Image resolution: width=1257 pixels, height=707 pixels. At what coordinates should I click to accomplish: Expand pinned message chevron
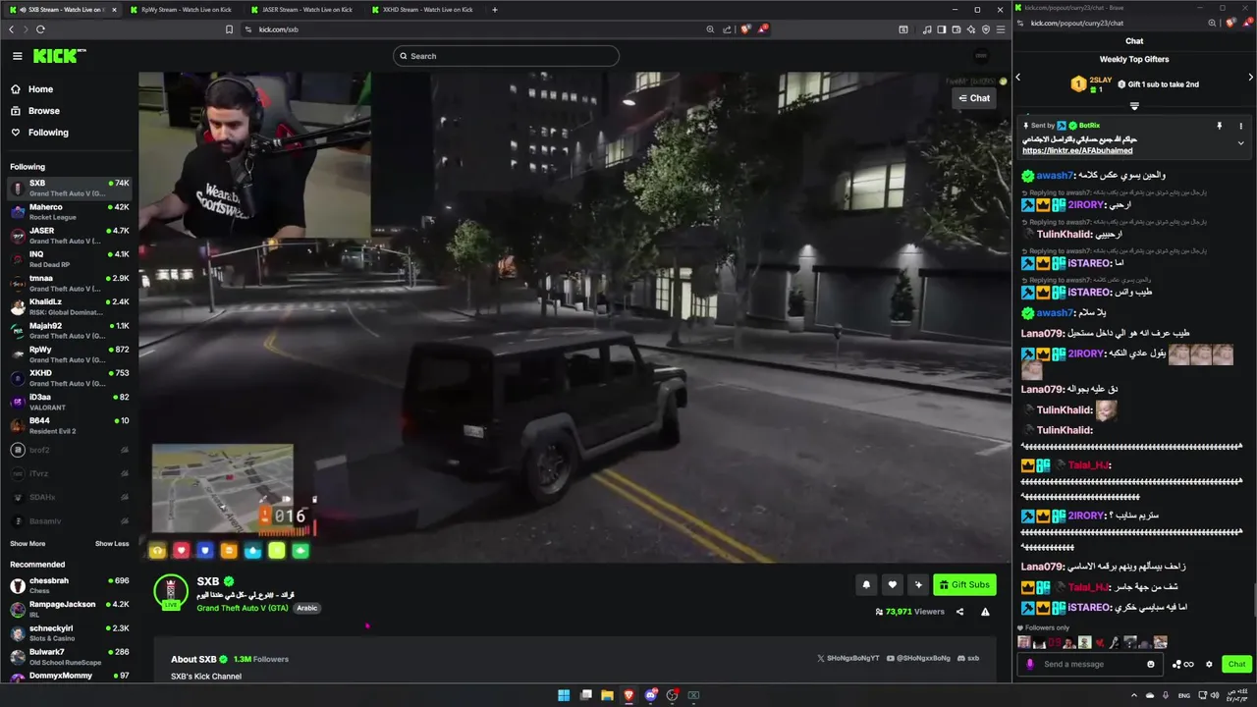[x=1240, y=143]
